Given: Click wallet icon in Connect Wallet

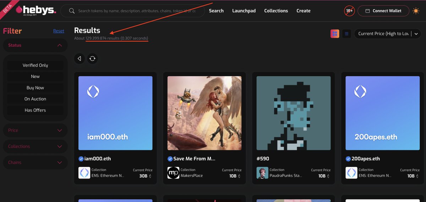Looking at the screenshot, I should pos(367,11).
